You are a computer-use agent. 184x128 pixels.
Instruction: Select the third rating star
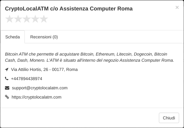point(27,19)
